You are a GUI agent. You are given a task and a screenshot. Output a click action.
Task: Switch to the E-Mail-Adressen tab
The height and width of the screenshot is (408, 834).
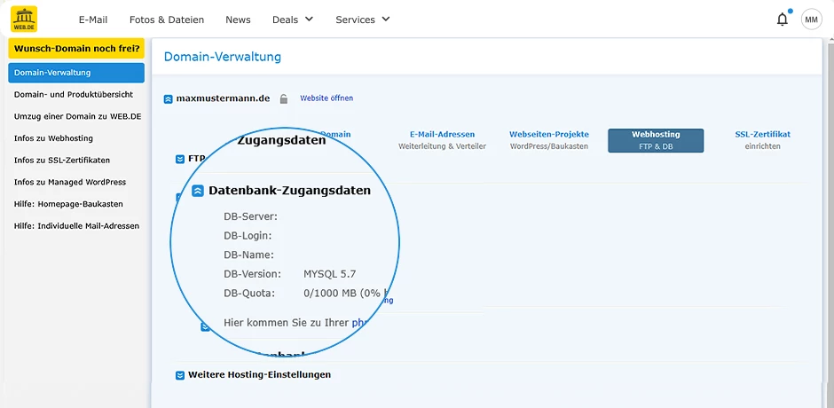pyautogui.click(x=442, y=140)
